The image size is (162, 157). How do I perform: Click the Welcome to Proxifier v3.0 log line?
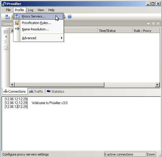(50, 103)
